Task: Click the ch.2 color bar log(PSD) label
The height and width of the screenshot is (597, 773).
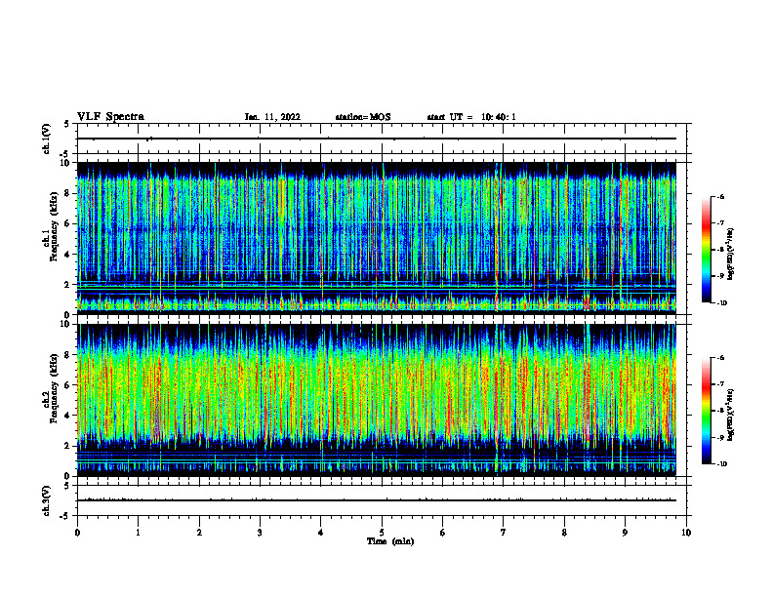Action: (731, 416)
